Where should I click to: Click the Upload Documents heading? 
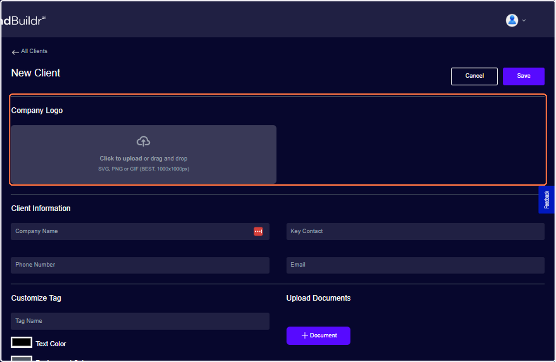[x=318, y=298]
